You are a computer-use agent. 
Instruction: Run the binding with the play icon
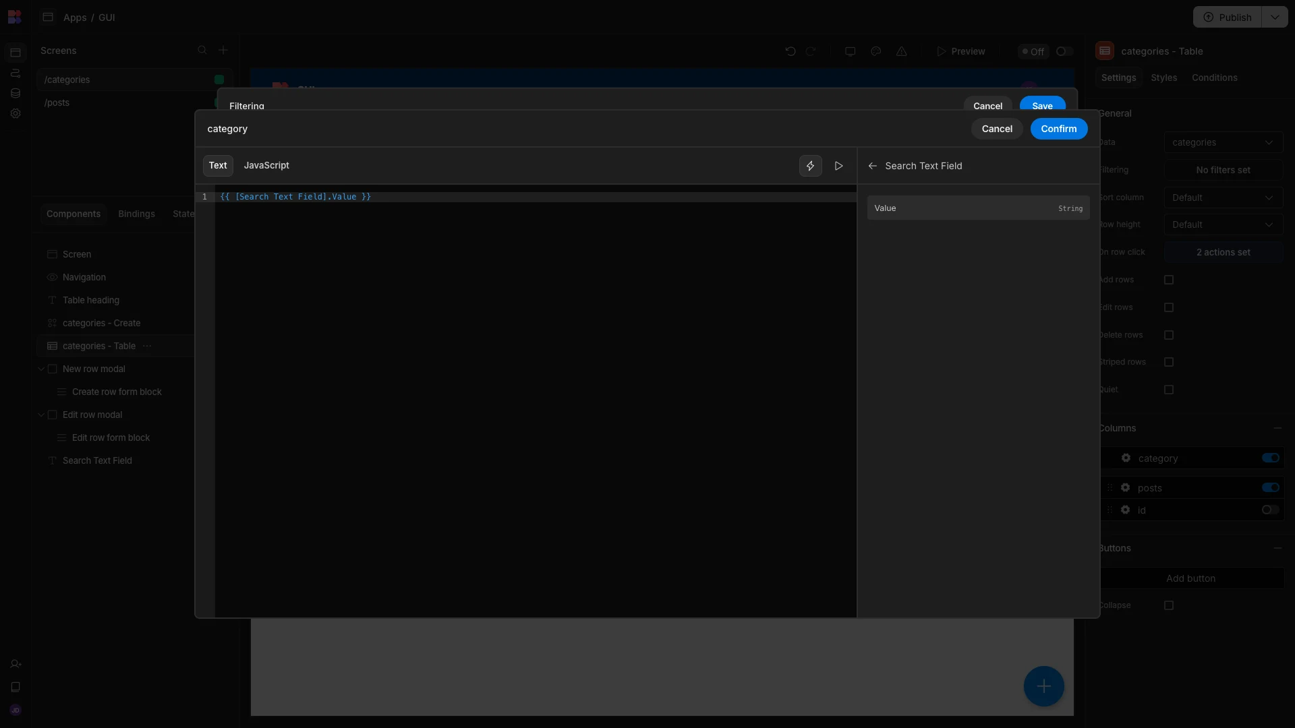pos(838,166)
